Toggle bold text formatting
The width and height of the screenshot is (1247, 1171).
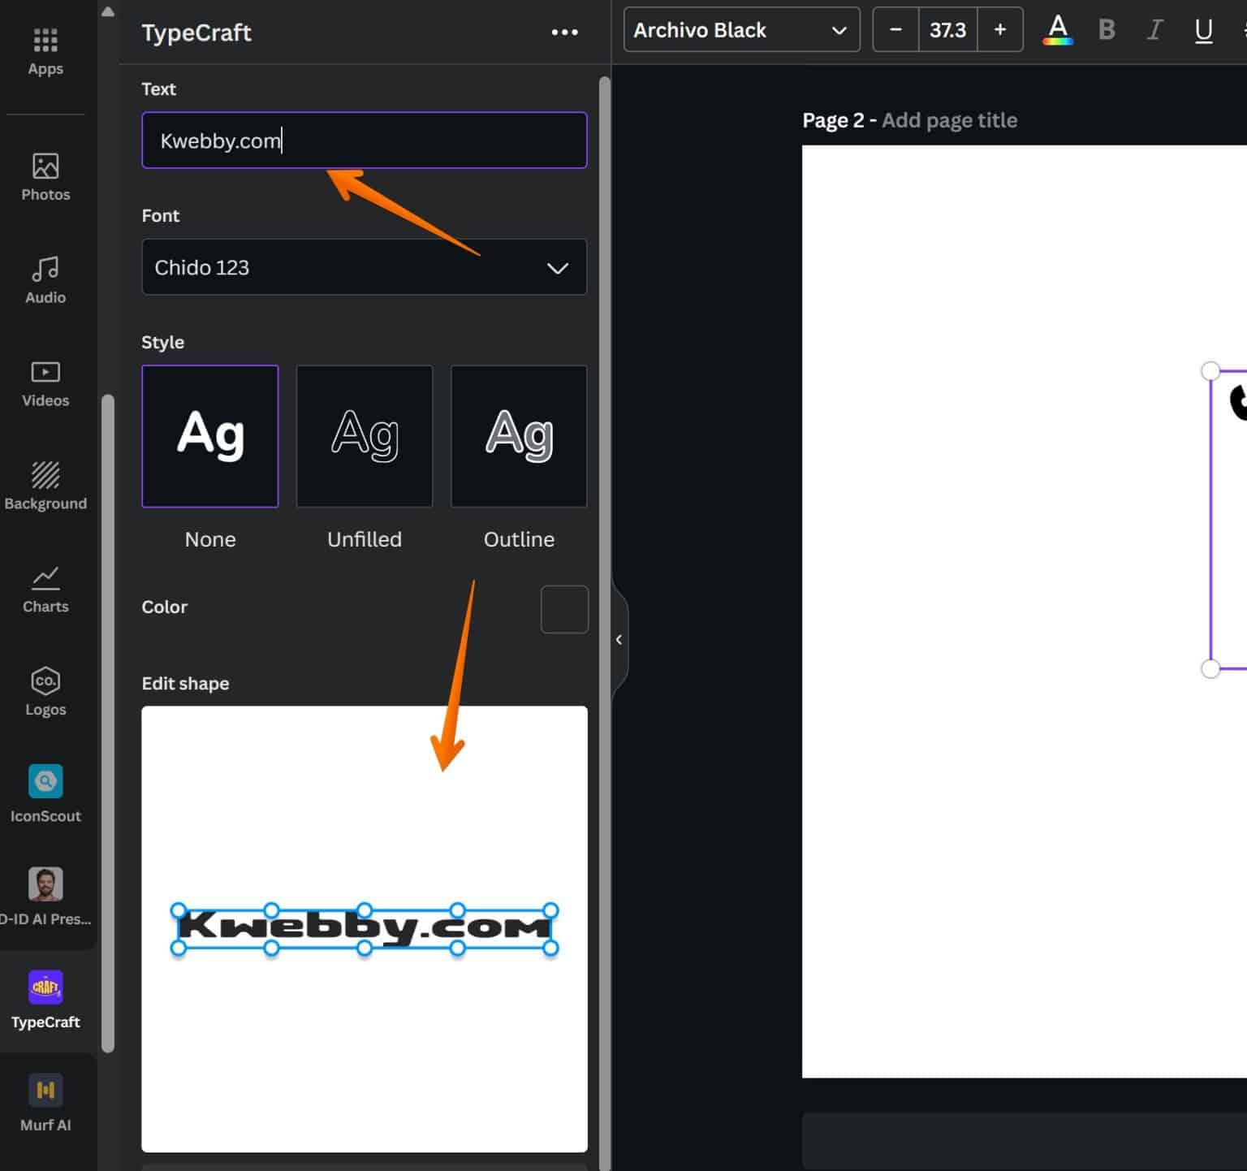coord(1106,30)
